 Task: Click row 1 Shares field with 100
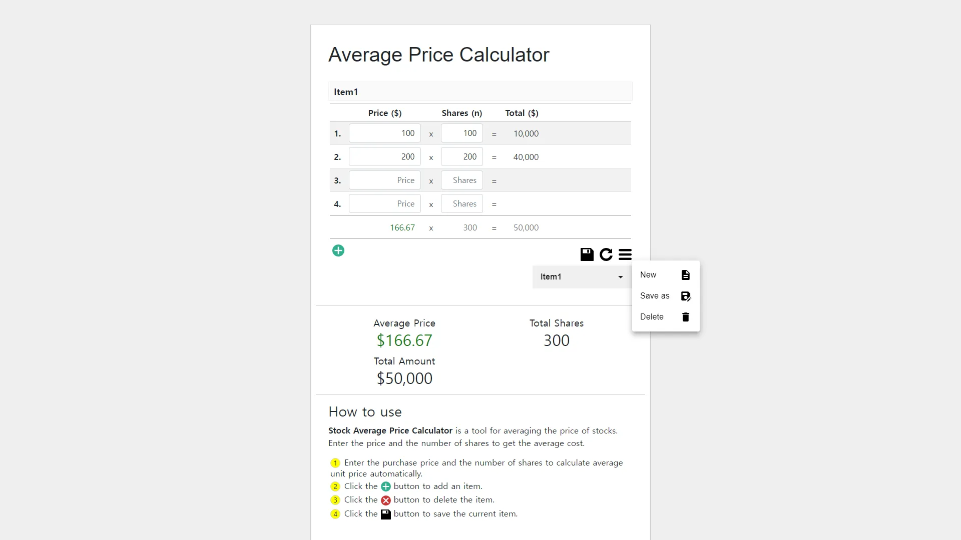pyautogui.click(x=462, y=133)
